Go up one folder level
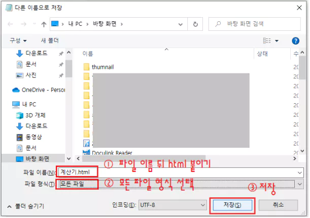 pos(44,24)
